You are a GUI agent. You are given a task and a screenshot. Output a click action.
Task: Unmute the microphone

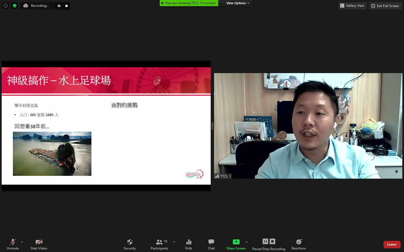13,242
